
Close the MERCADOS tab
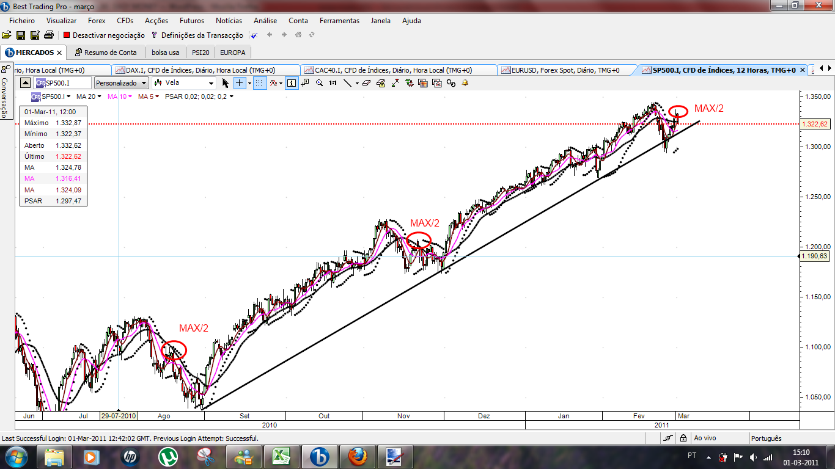(x=60, y=53)
